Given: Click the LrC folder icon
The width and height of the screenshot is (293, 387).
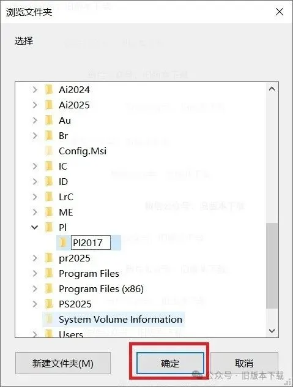Looking at the screenshot, I should pos(49,197).
